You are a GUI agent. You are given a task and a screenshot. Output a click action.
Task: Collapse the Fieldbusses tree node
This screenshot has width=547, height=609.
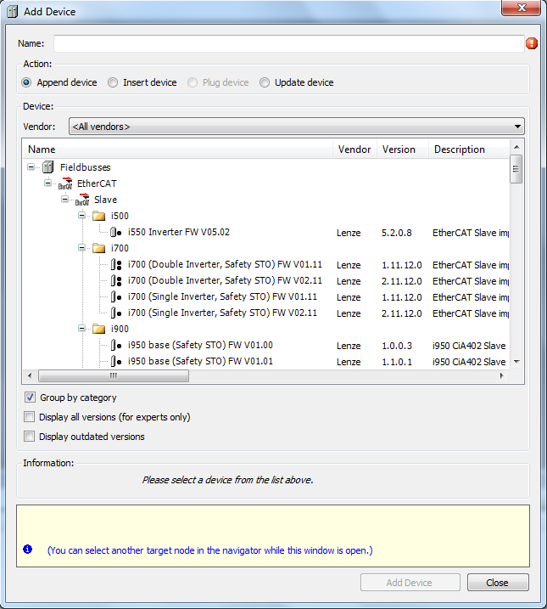coord(31,167)
